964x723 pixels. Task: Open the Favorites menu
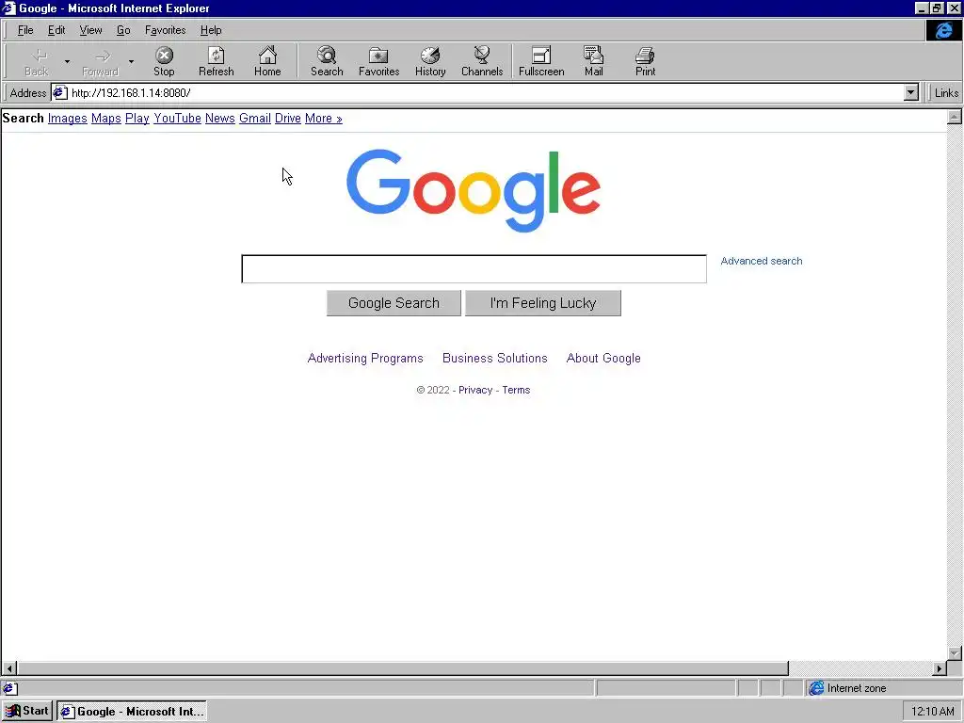[165, 30]
